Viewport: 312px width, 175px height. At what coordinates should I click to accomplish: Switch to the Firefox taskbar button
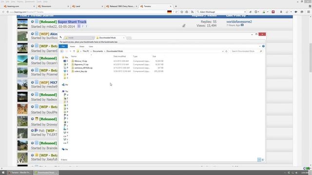point(19,173)
